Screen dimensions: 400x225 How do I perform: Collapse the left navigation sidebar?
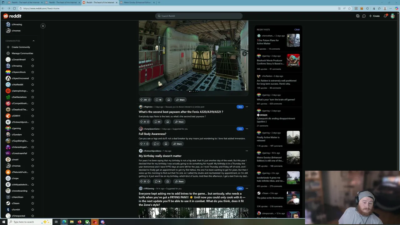43,26
